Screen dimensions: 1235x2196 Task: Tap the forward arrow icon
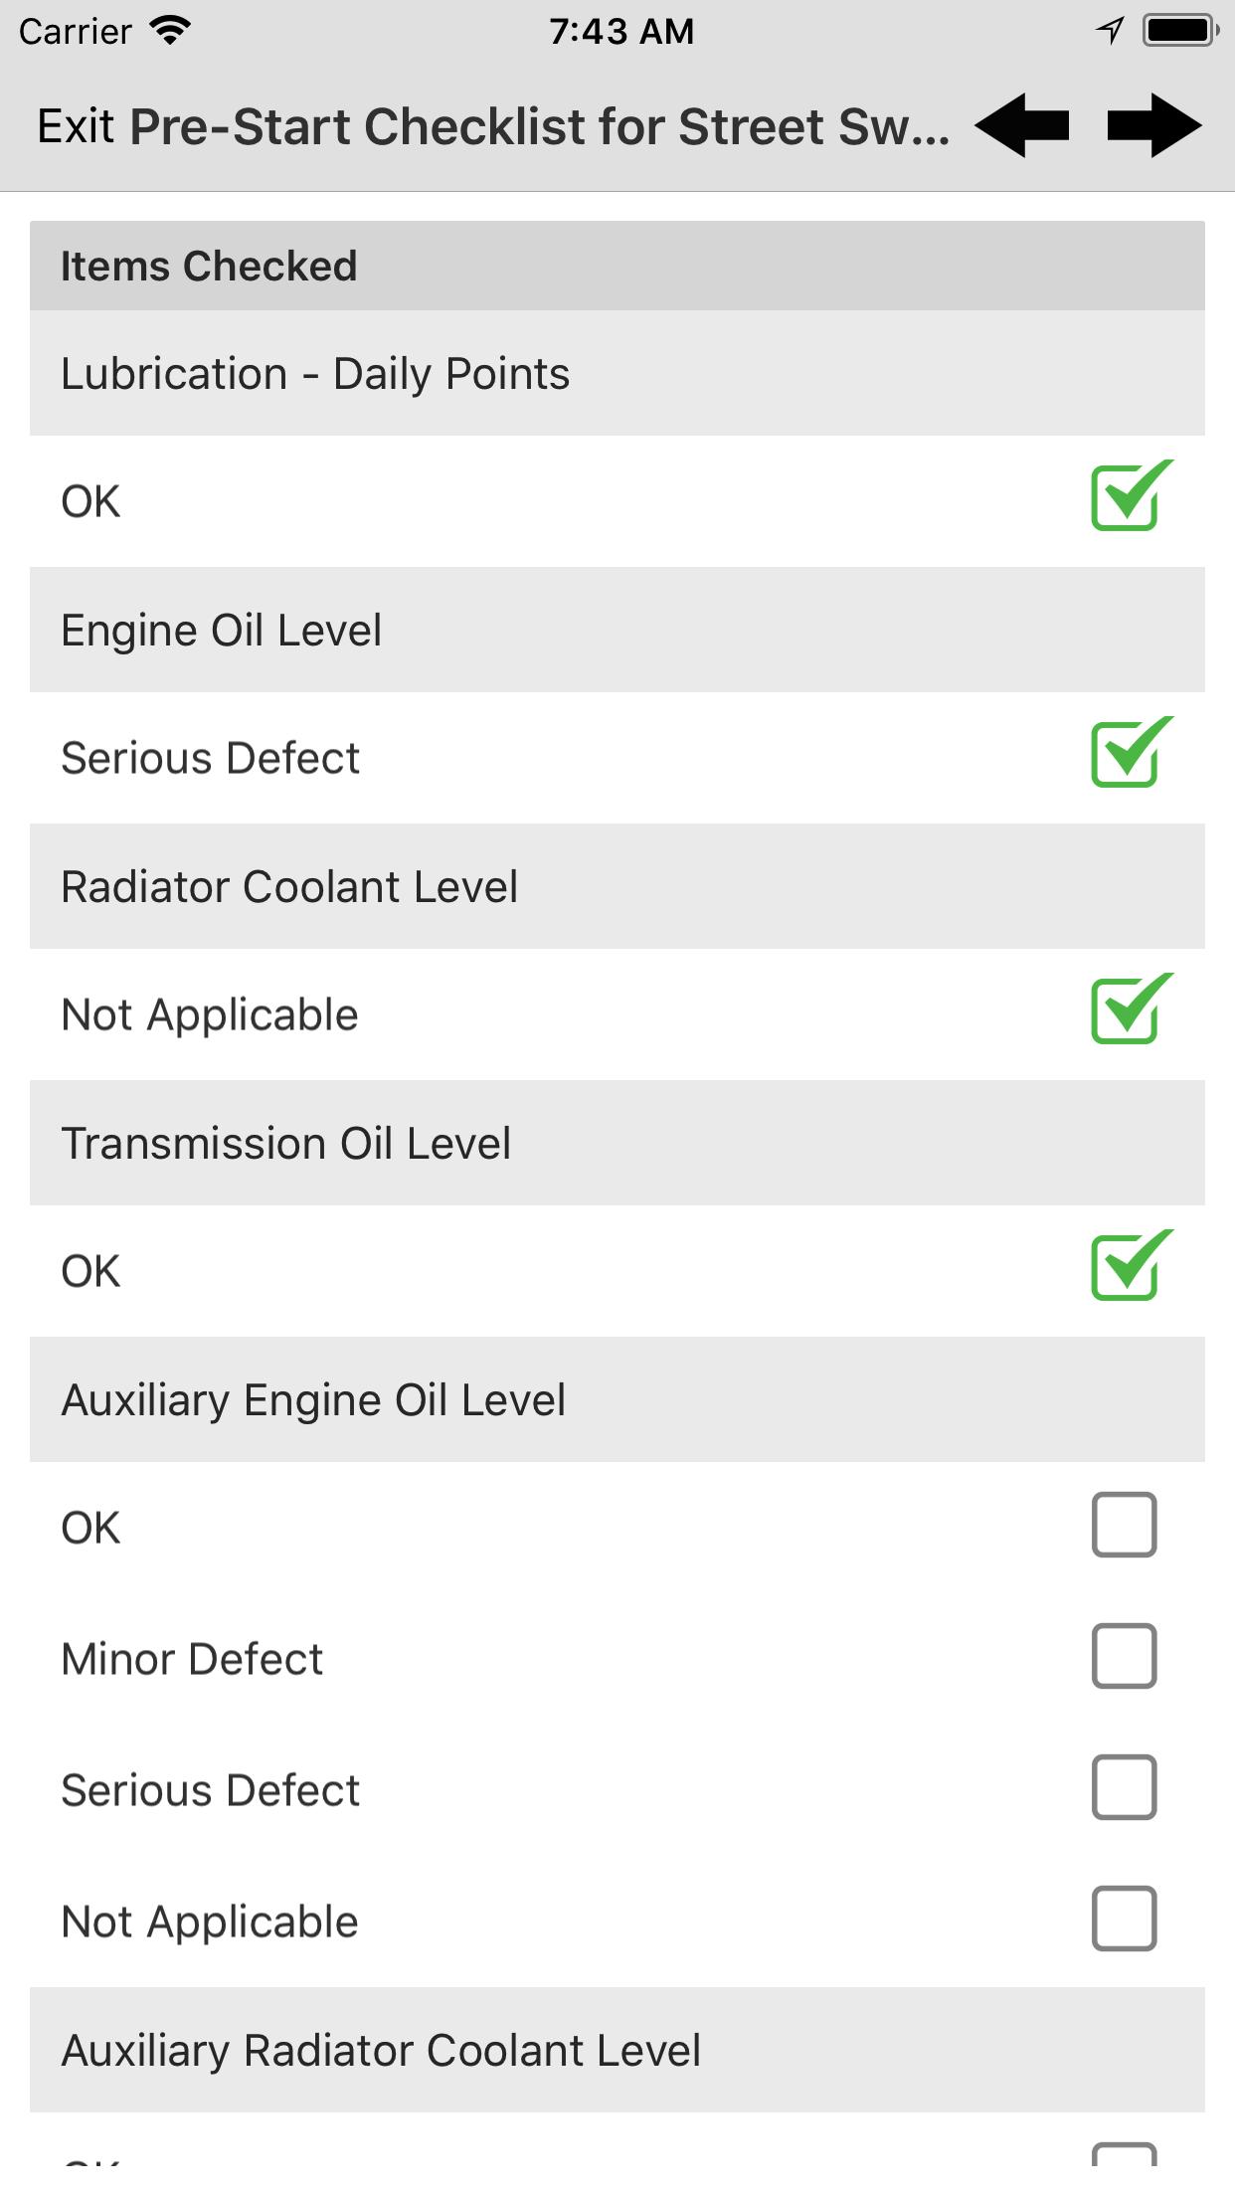(x=1153, y=126)
